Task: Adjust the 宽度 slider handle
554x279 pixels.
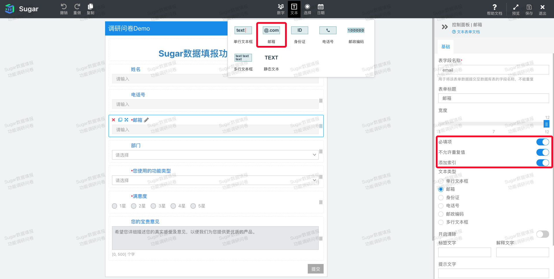Action: (x=546, y=124)
